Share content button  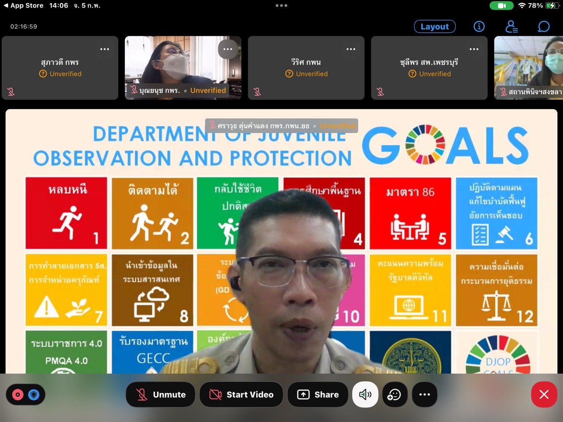tap(318, 395)
